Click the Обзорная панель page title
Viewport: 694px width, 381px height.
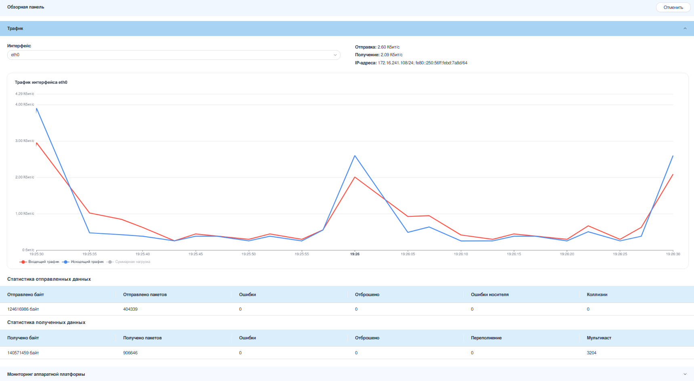pyautogui.click(x=25, y=7)
